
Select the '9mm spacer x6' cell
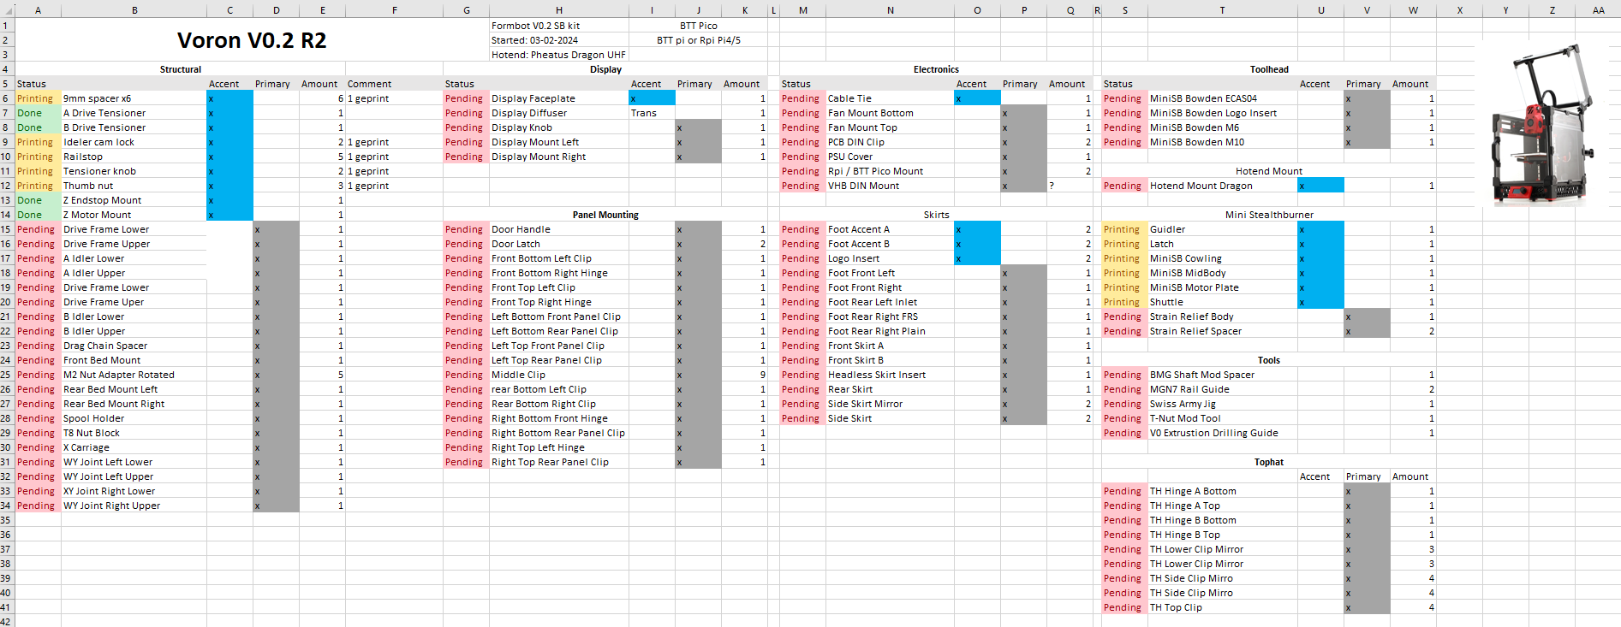click(x=134, y=98)
